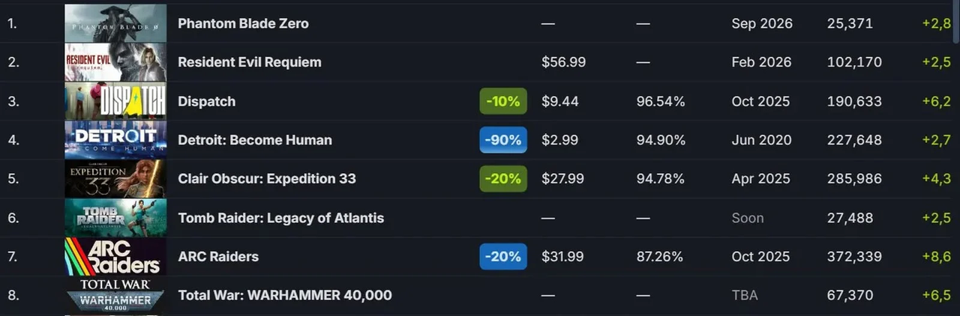
Task: Click ARC Raiders' blue -20% discount badge
Action: 503,257
